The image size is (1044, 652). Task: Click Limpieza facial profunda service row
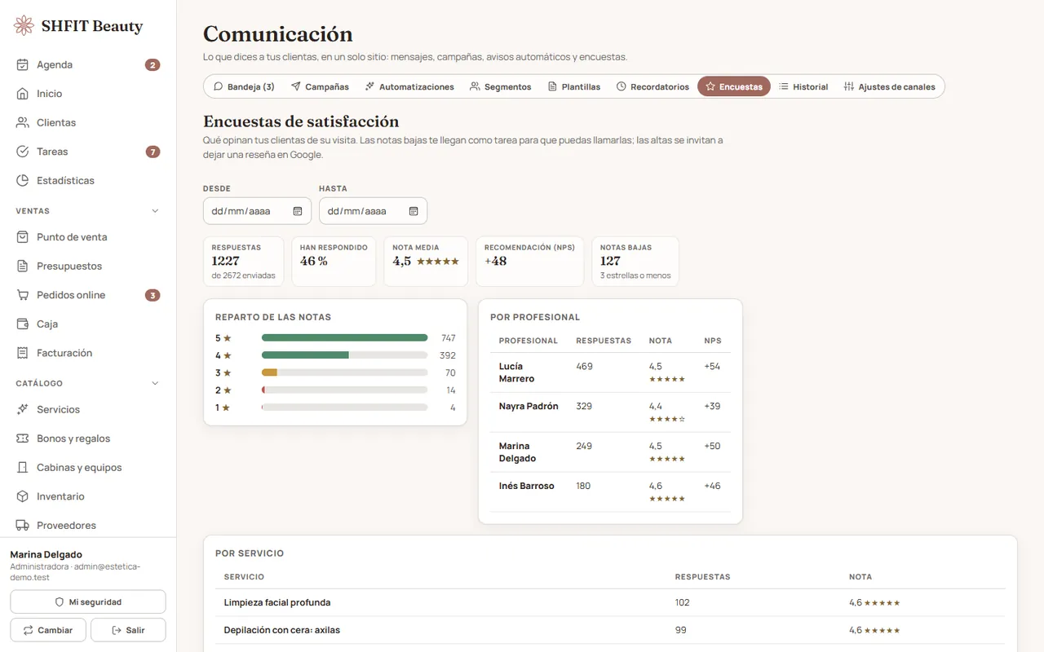click(x=610, y=602)
